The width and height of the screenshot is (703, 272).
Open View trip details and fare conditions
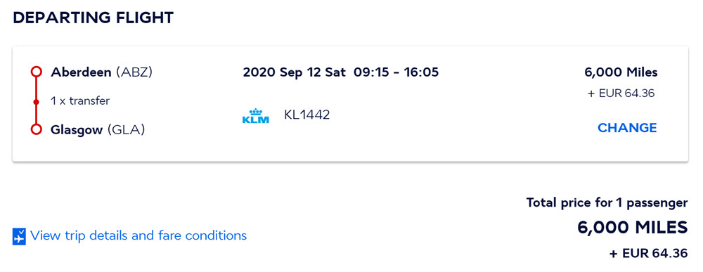pos(138,235)
